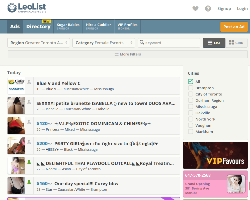This screenshot has width=250, height=200.
Task: Open the Hire a Cuddler sponsor tab
Action: tap(99, 26)
